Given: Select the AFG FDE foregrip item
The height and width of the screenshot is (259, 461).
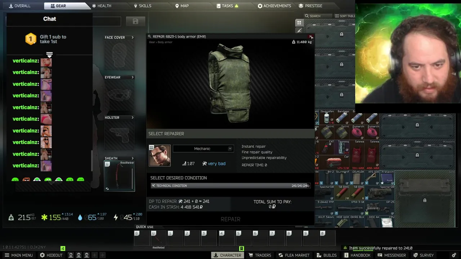Looking at the screenshot, I should click(x=372, y=178).
